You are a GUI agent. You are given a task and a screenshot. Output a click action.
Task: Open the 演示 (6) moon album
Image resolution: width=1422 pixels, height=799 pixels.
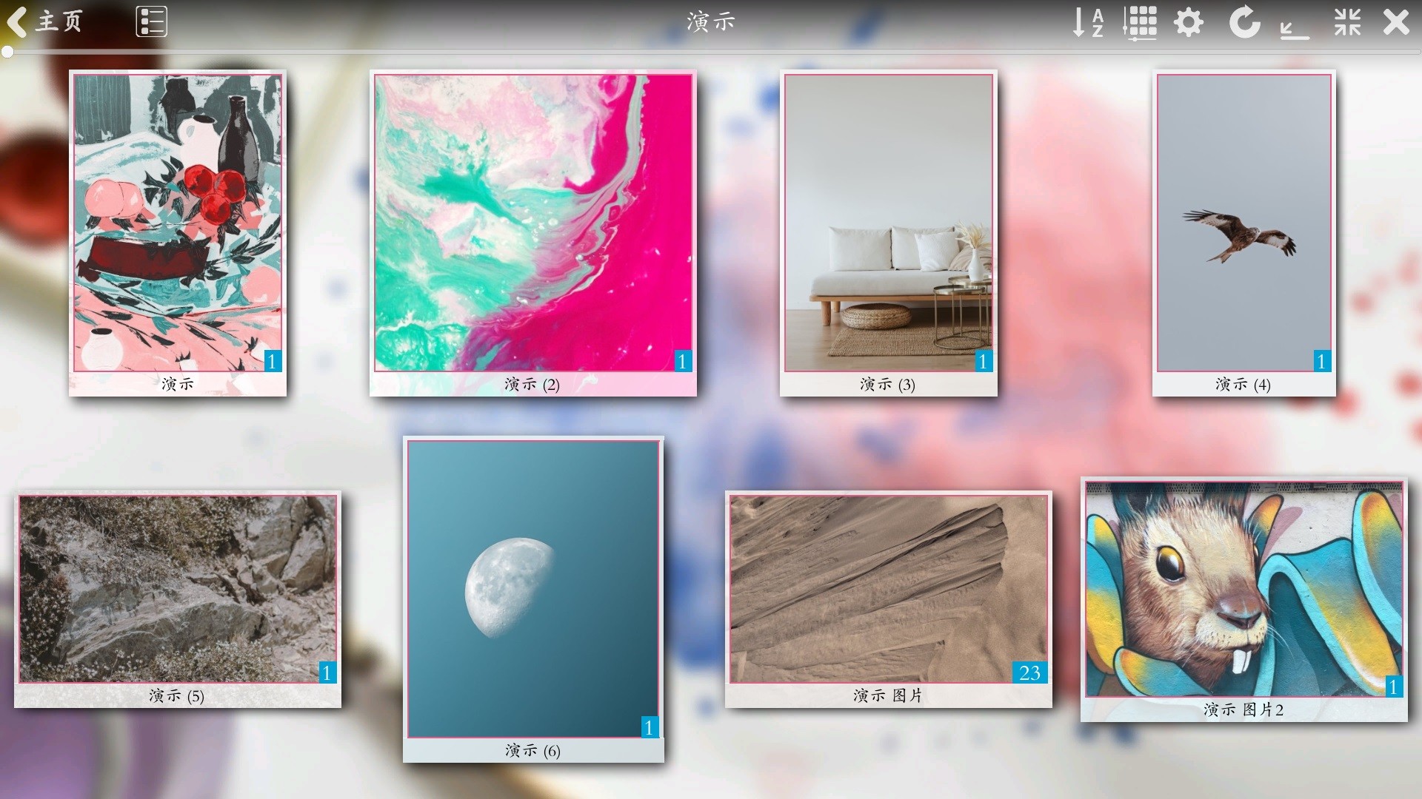[533, 589]
